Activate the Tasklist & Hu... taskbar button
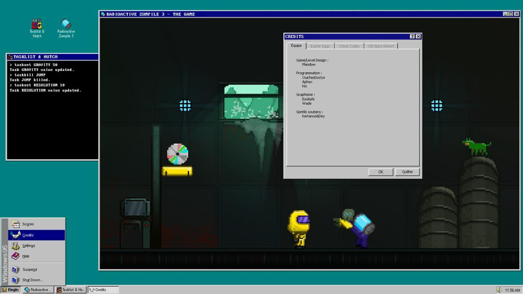Viewport: 523px width, 294px height. coord(71,290)
